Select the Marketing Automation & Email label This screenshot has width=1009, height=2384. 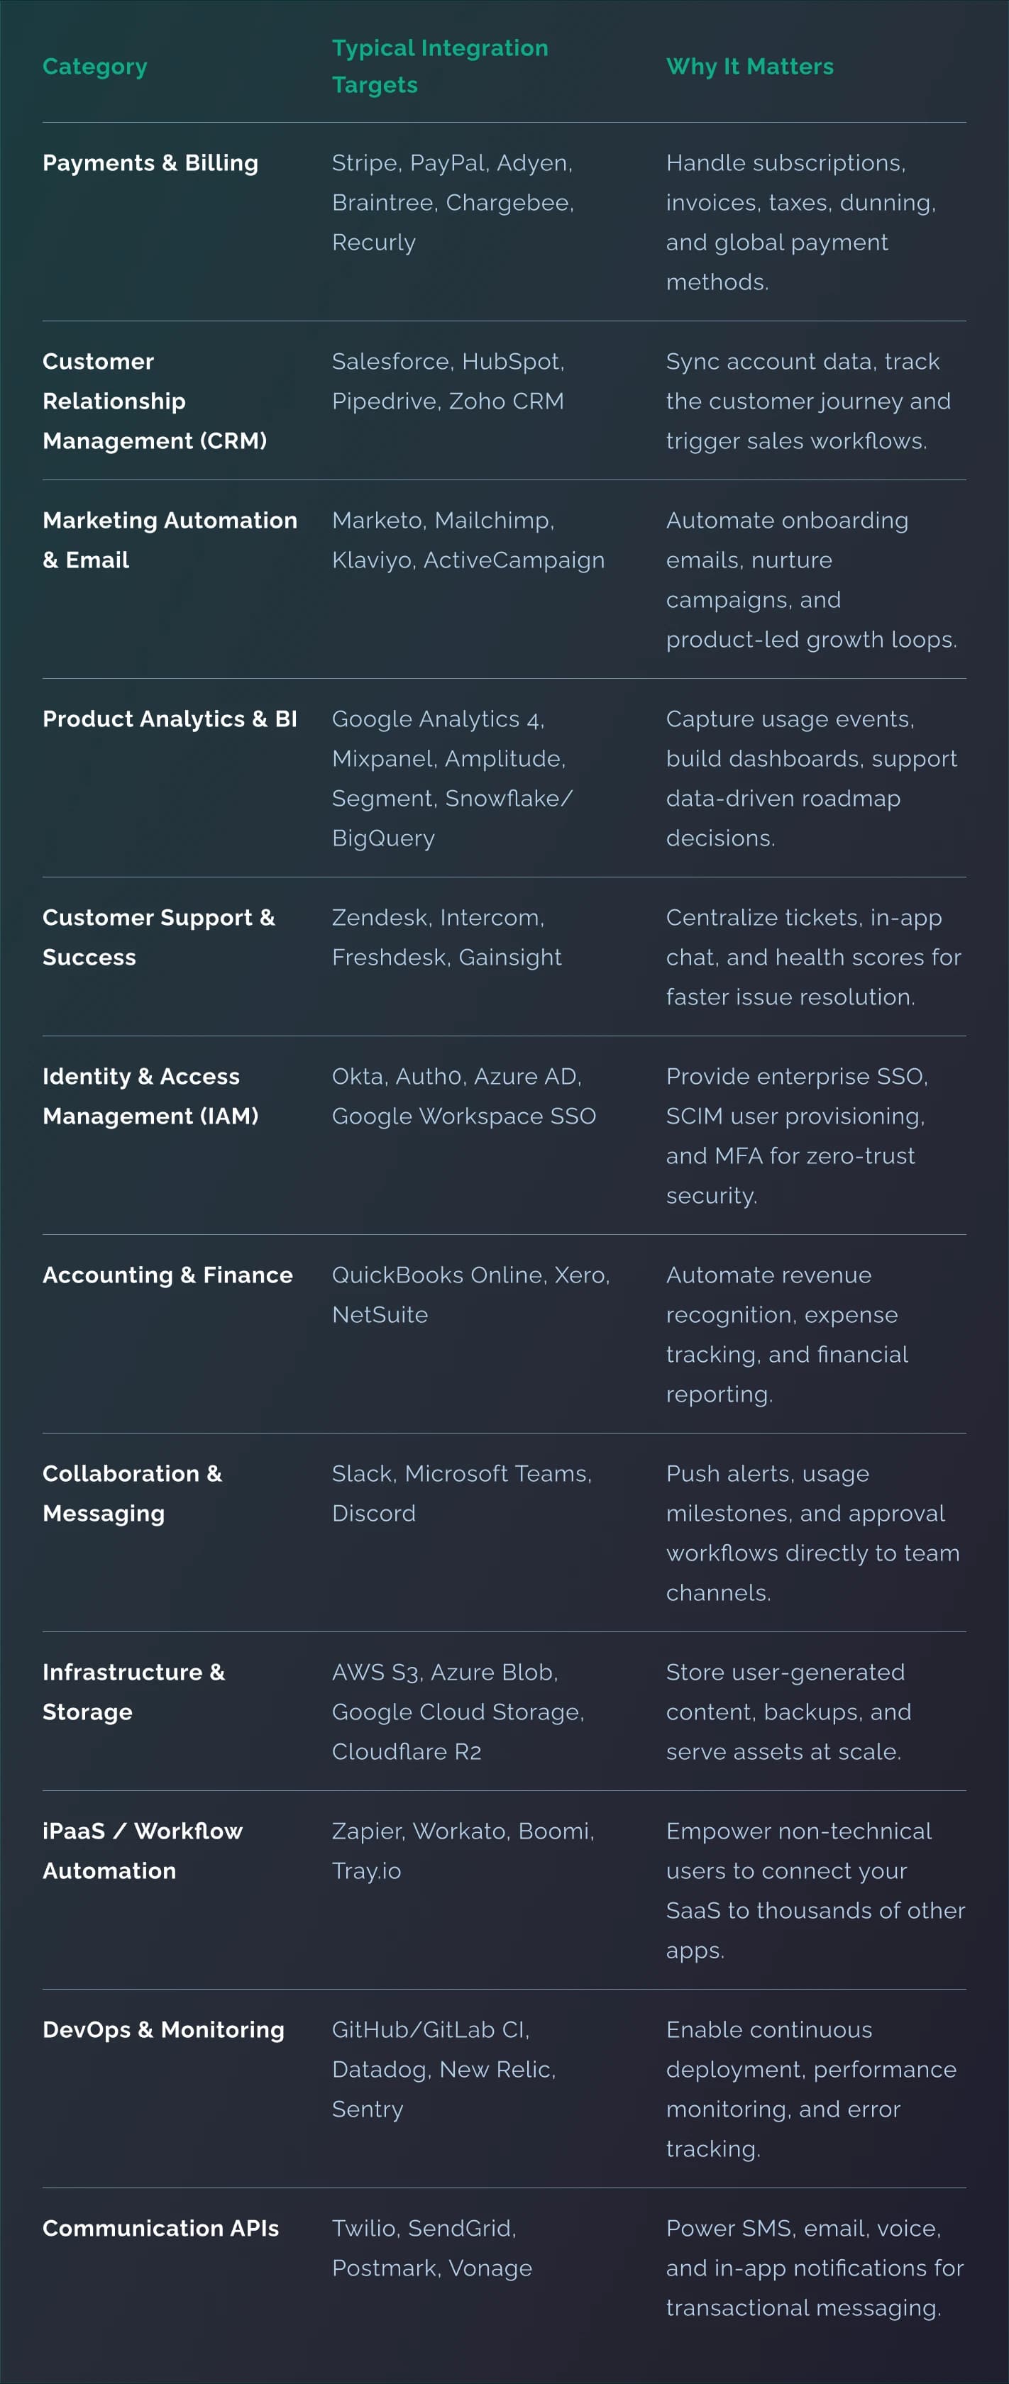(x=170, y=540)
